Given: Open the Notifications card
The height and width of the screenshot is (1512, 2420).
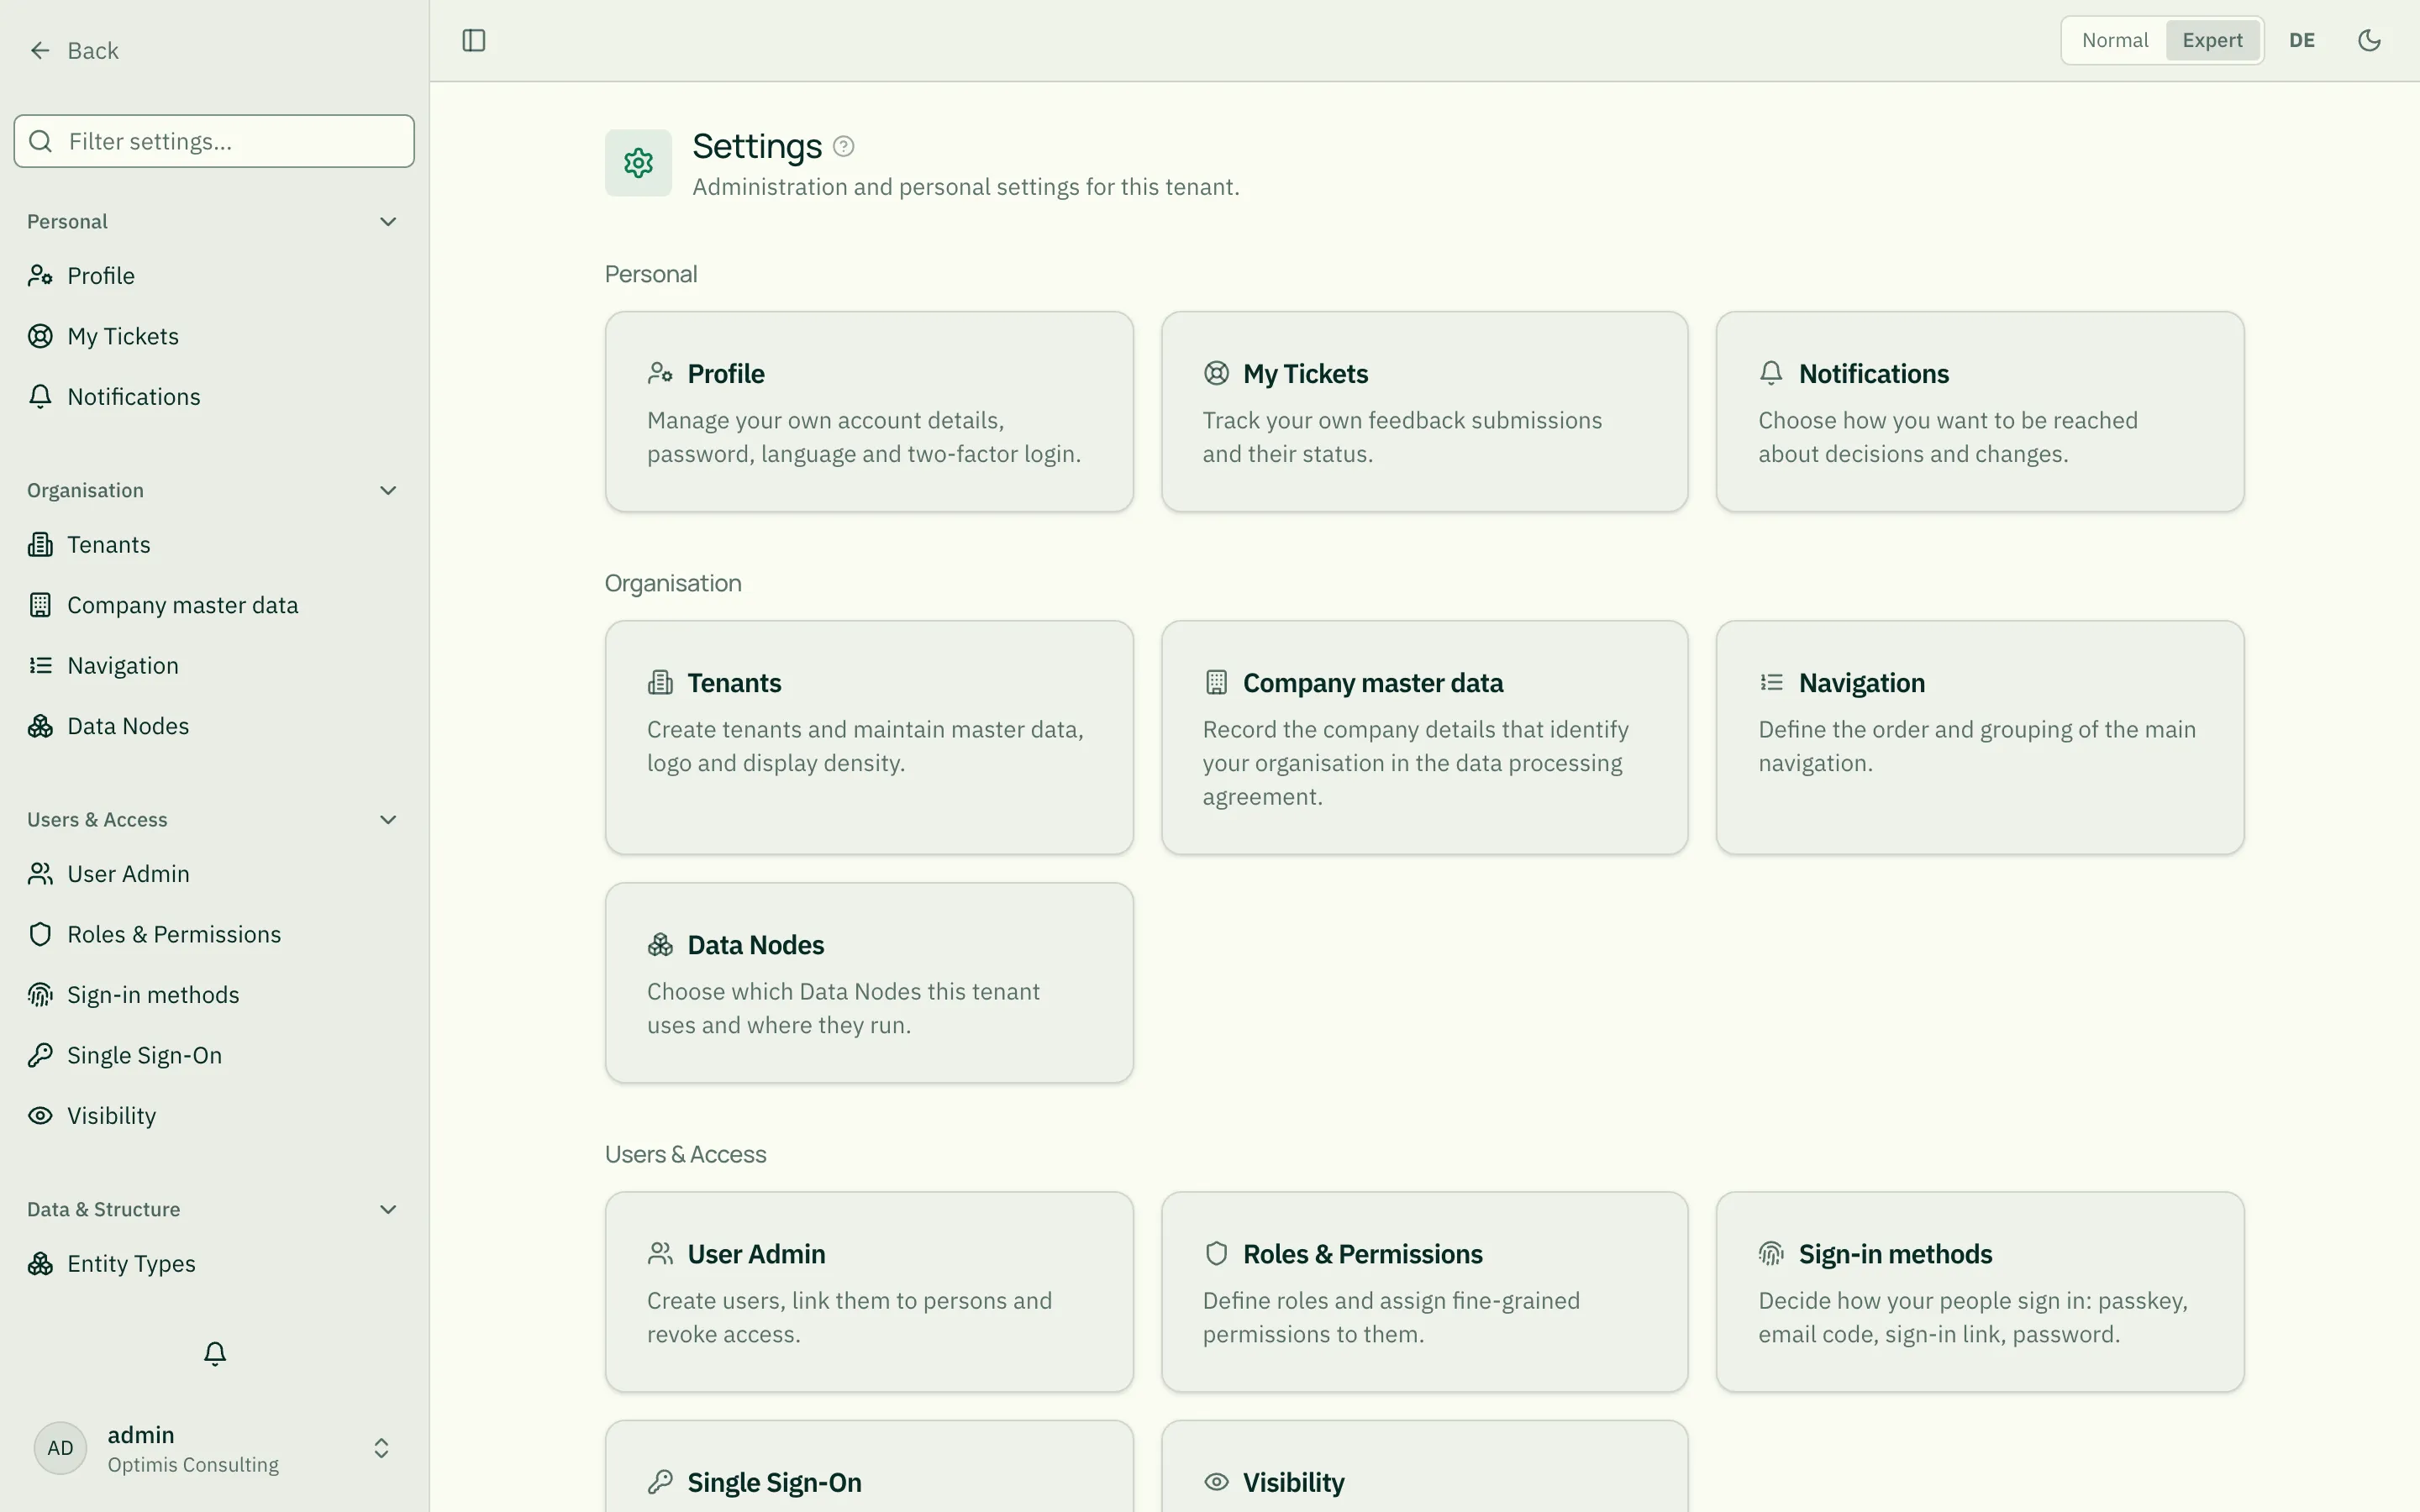Looking at the screenshot, I should [1980, 412].
